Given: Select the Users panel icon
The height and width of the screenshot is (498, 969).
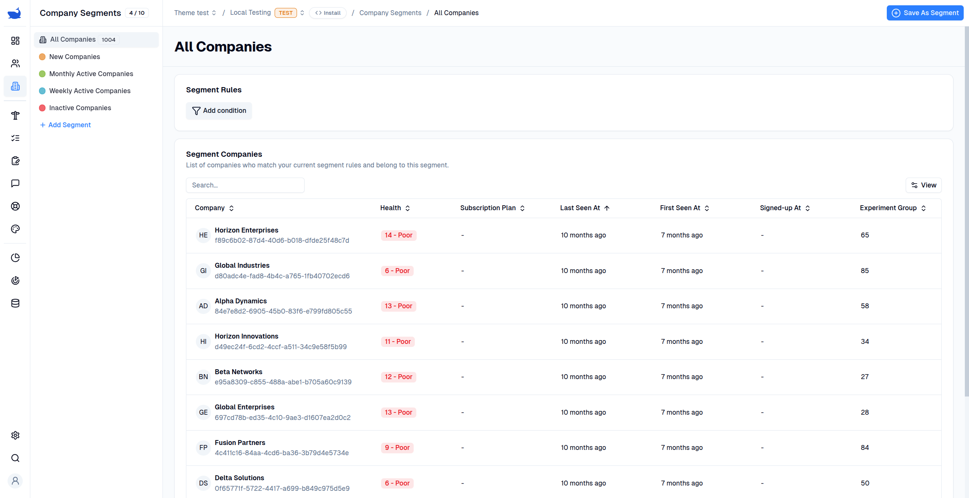Looking at the screenshot, I should click(x=15, y=63).
